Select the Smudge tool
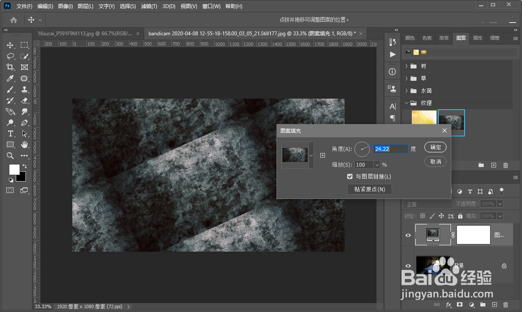522x312 pixels. pos(25,111)
